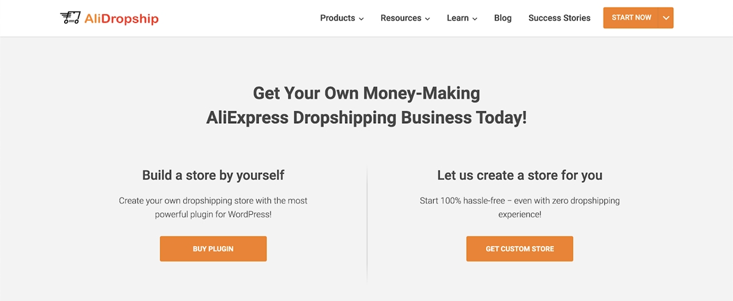Click the "Get Your Own Money-Making" headline
This screenshot has height=301, width=733.
366,93
